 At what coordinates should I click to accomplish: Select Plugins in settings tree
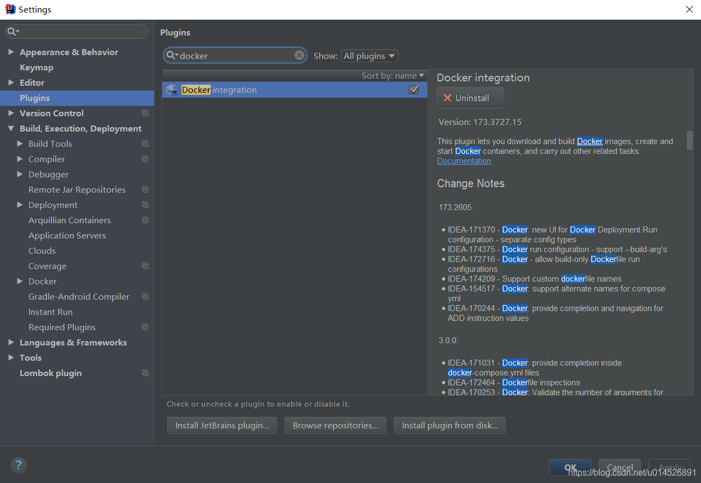[77, 98]
